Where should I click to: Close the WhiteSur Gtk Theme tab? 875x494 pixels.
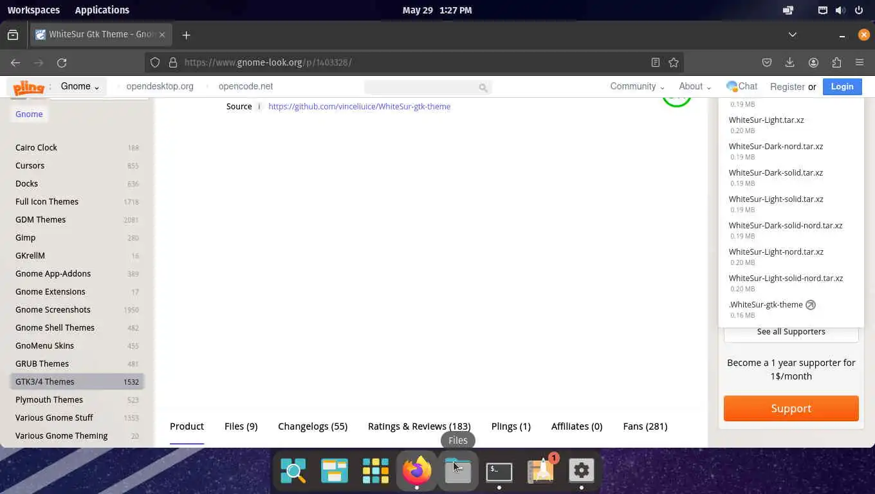[162, 35]
